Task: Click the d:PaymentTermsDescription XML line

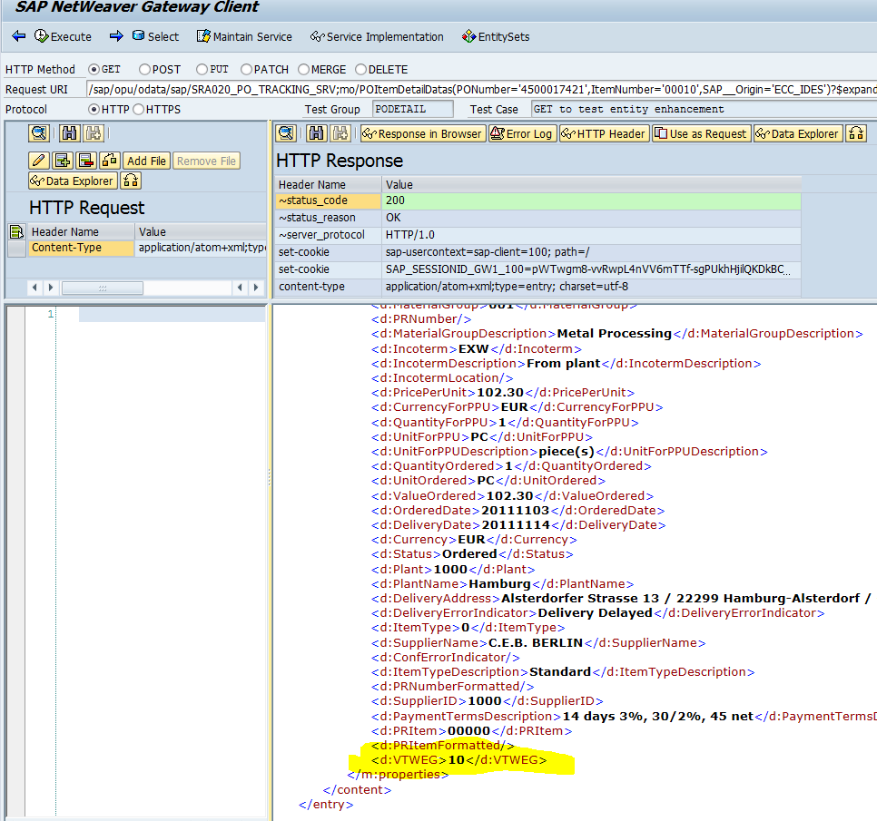Action: coord(624,717)
